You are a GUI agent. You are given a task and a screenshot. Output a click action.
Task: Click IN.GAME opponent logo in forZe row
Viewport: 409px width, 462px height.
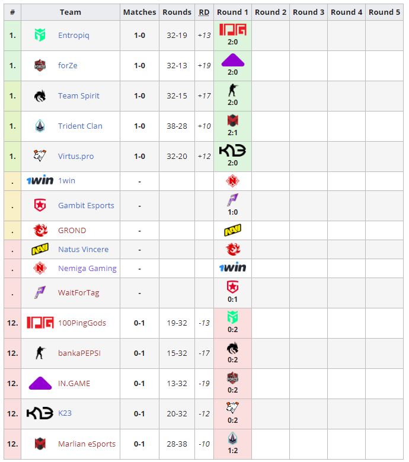click(232, 60)
